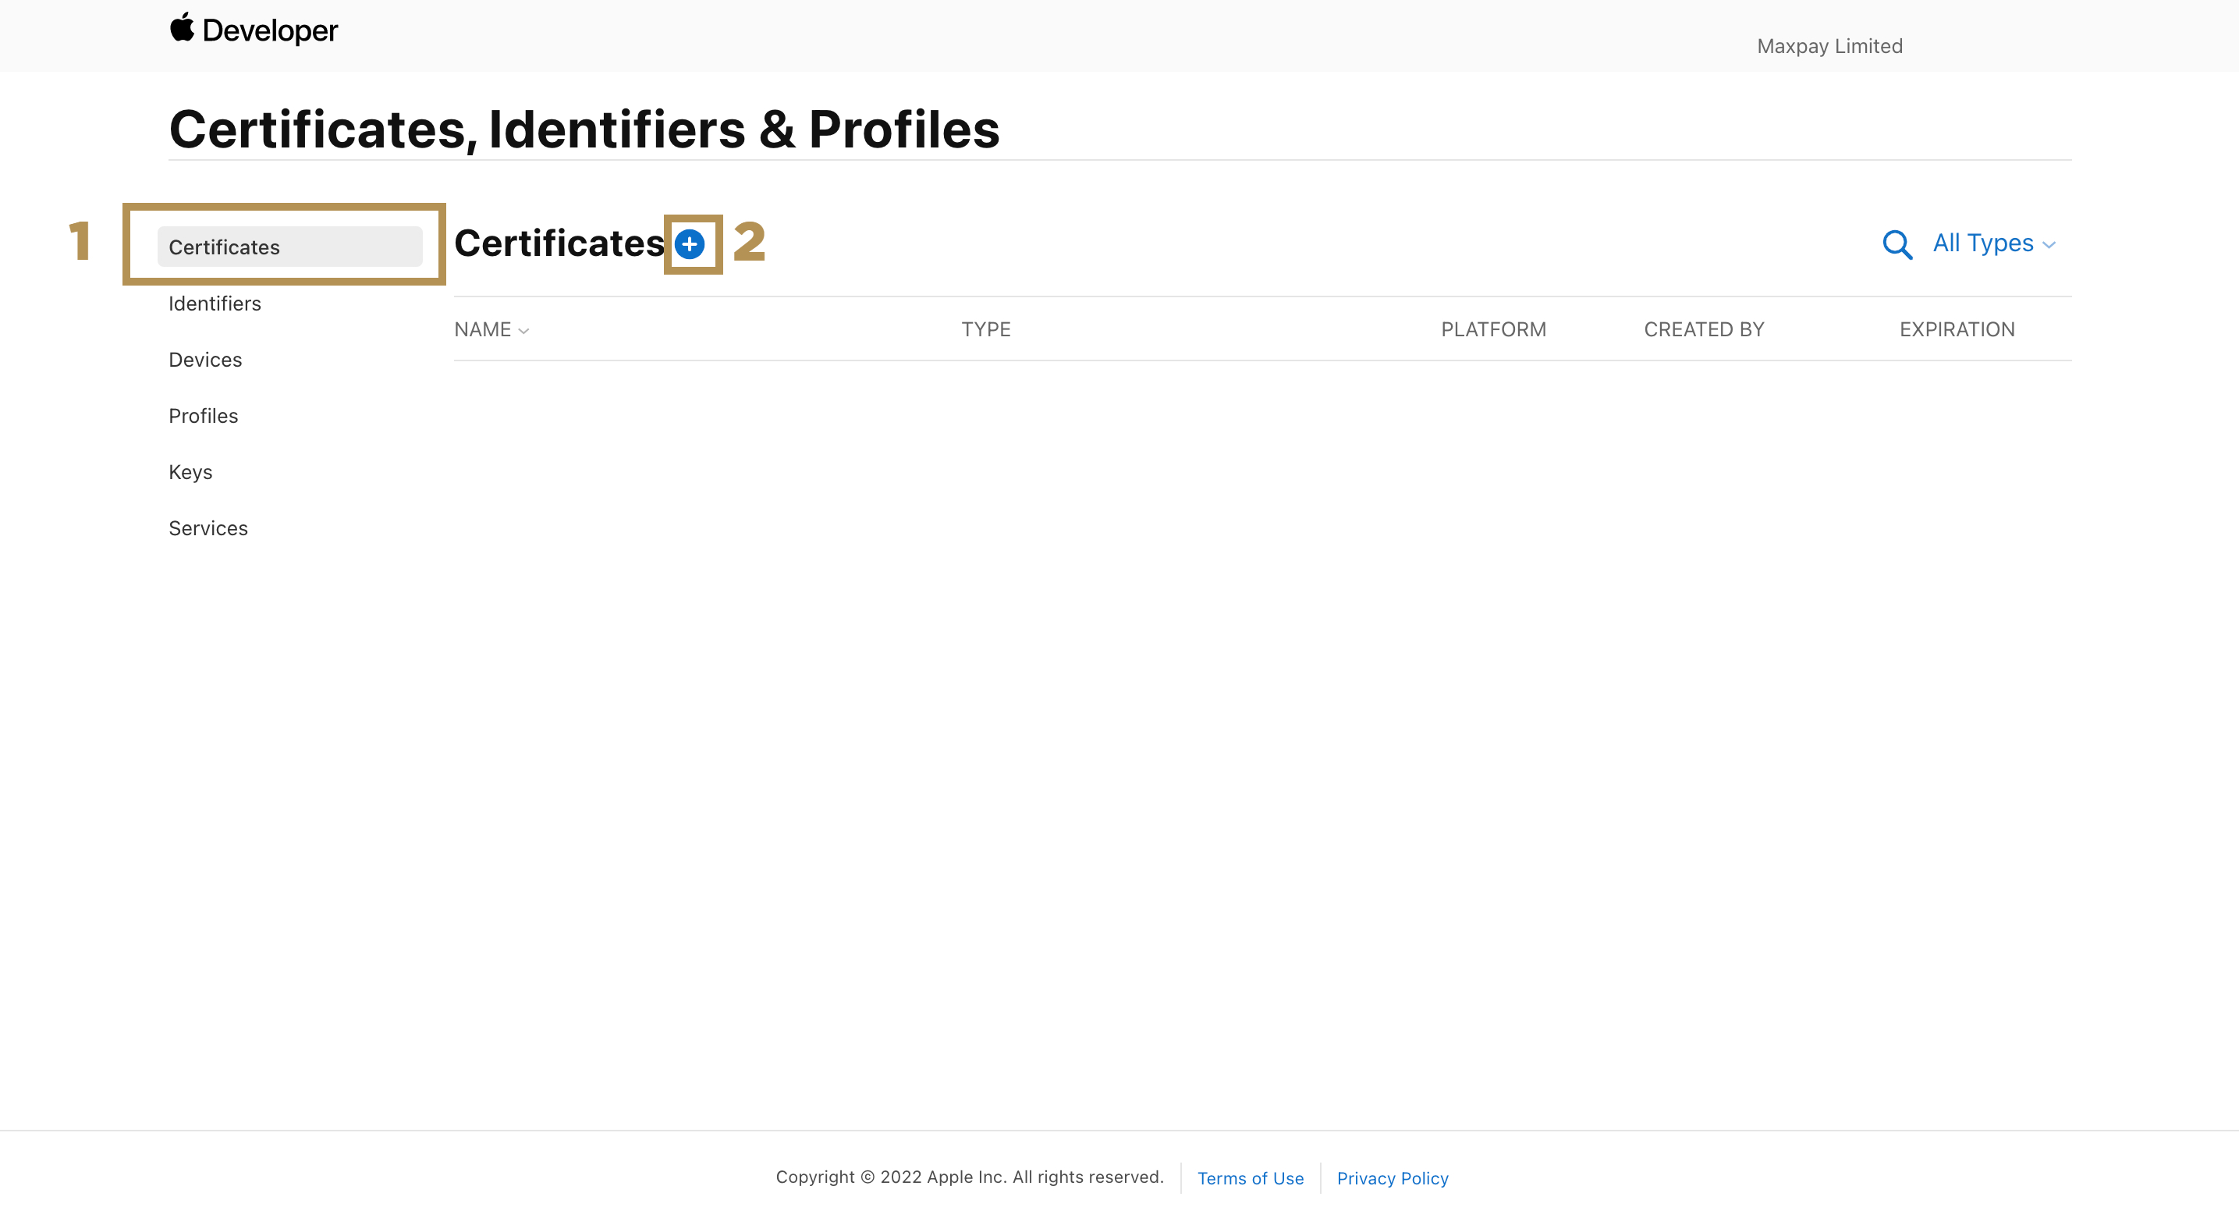Click the EXPIRATION column header
2239x1225 pixels.
(1957, 329)
